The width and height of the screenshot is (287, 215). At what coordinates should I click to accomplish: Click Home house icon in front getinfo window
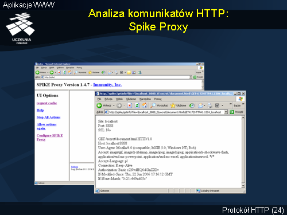point(145,105)
